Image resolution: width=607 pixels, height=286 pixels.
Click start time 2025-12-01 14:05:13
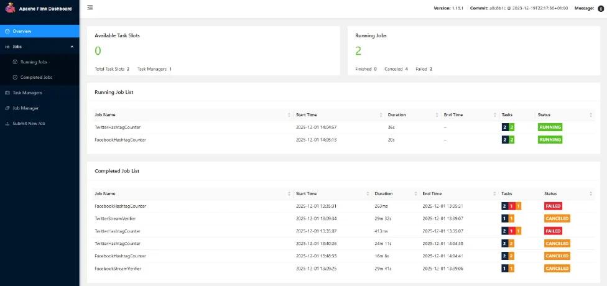(317, 140)
